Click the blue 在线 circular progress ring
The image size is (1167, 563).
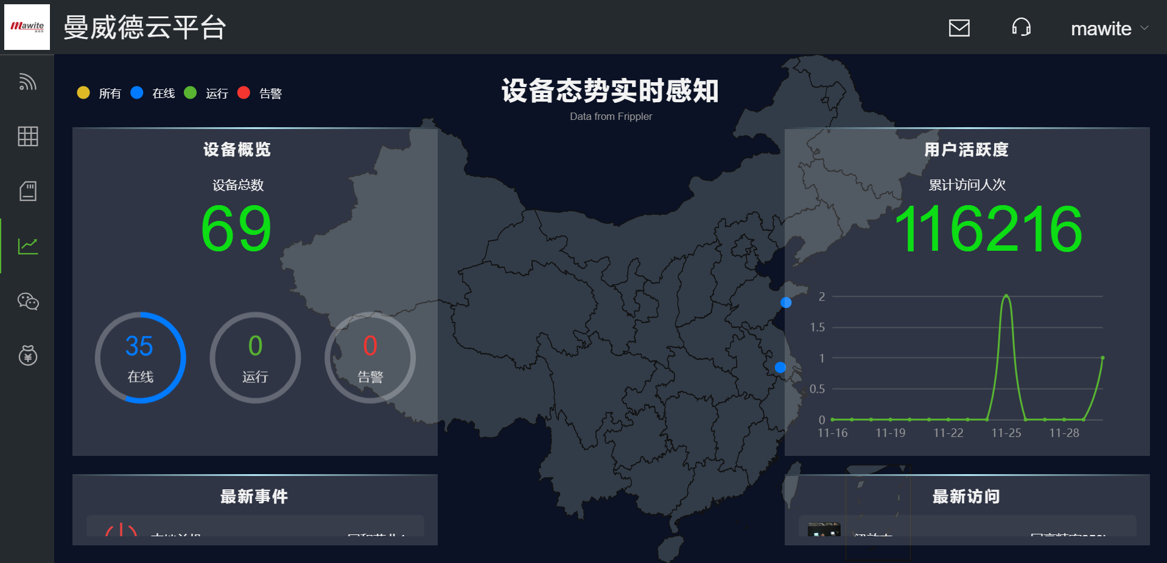[141, 358]
